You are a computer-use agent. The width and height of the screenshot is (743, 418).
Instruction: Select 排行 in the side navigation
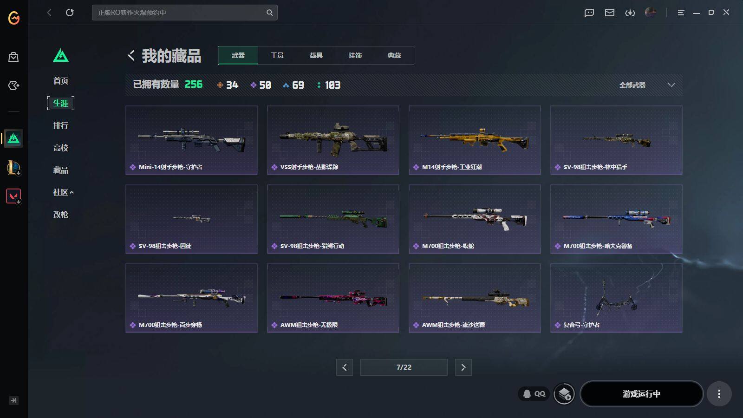61,125
